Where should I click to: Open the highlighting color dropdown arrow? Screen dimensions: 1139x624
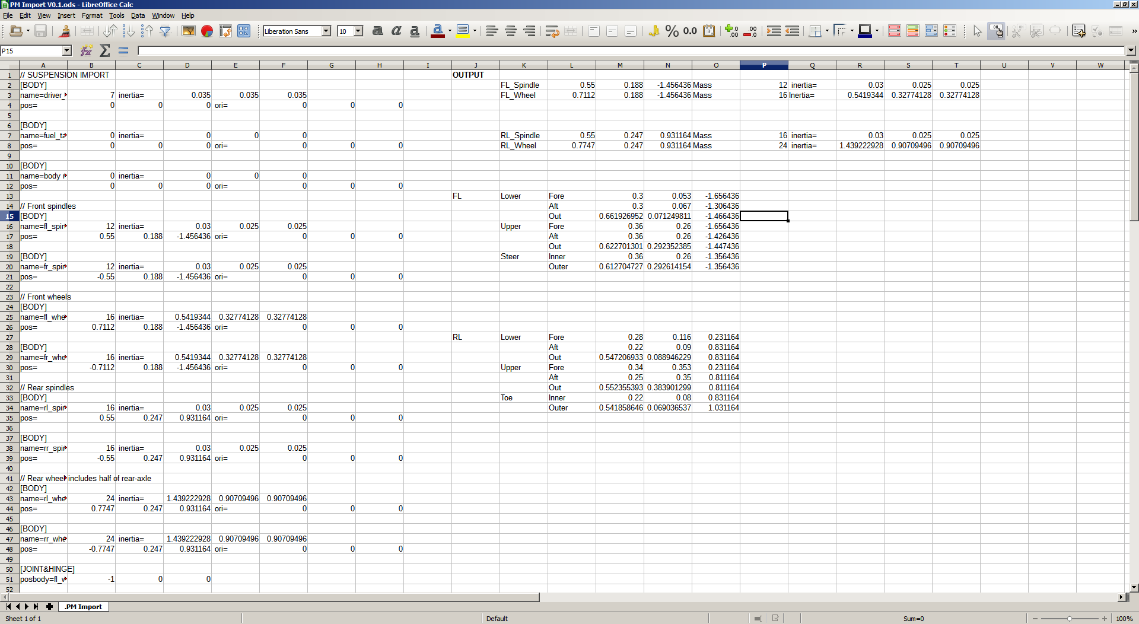[x=475, y=31]
